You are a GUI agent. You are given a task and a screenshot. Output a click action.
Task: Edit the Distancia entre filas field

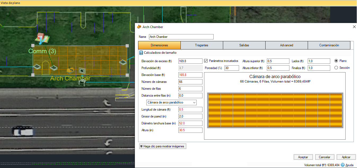point(191,96)
